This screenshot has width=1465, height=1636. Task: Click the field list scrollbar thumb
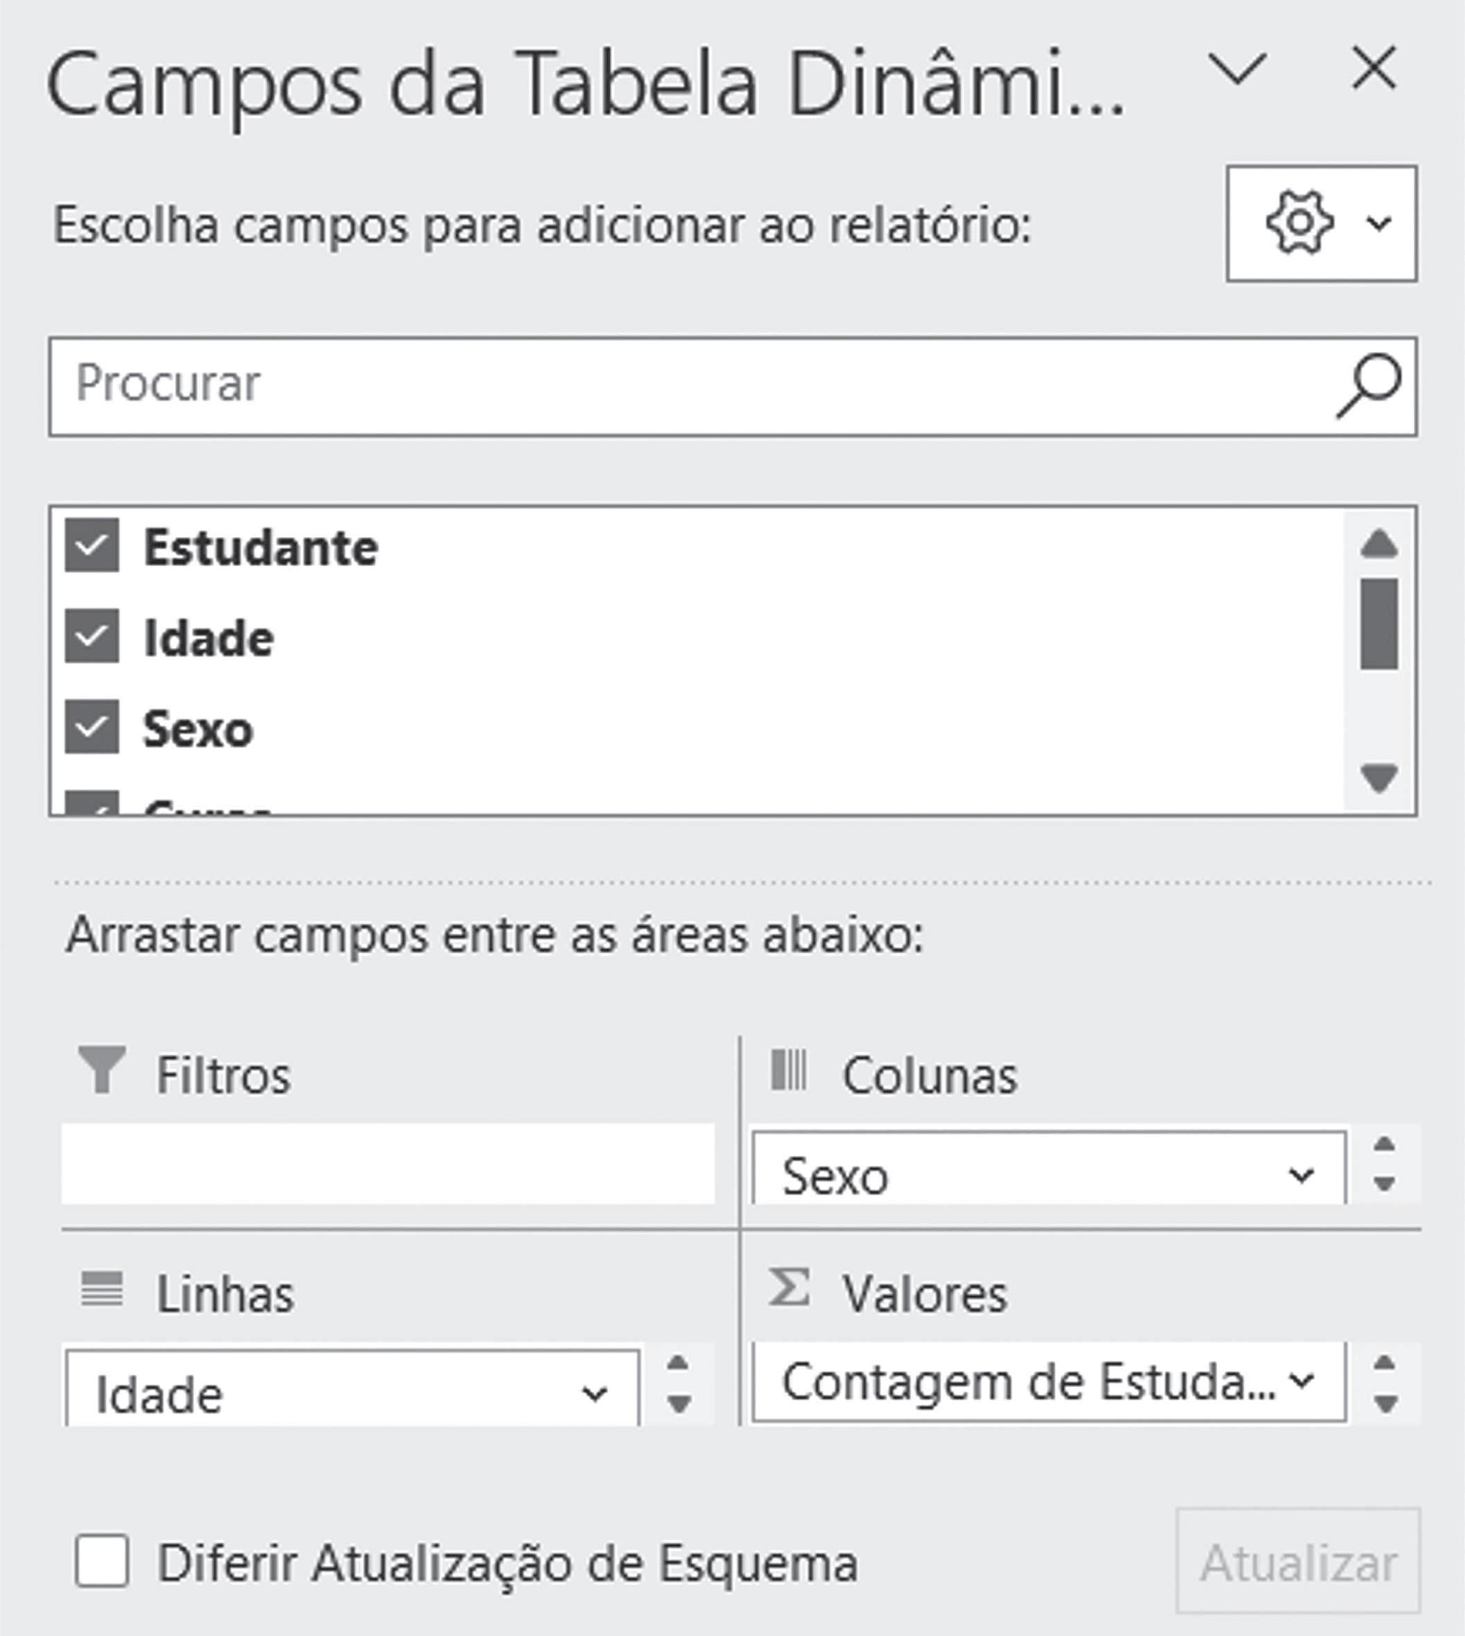(1379, 624)
